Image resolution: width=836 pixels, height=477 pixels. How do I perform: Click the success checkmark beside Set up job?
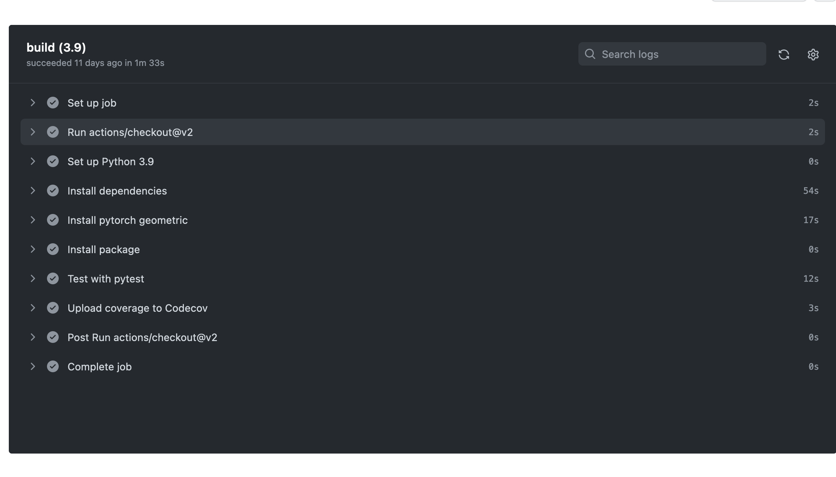click(53, 103)
